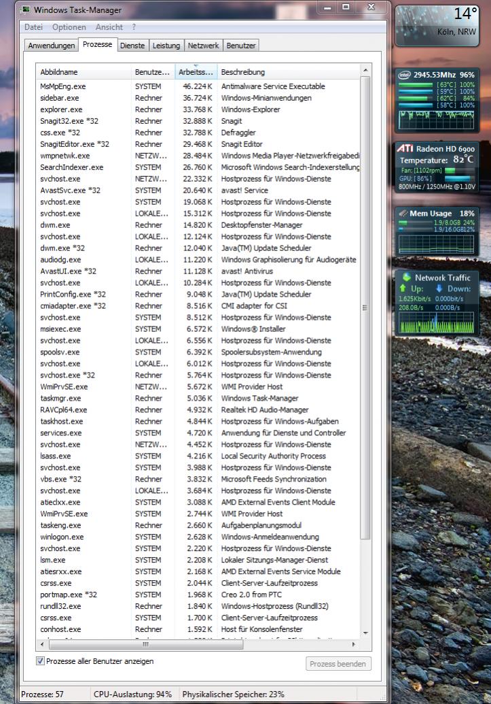Click the vertical scrollbar up arrow
This screenshot has width=491, height=704.
[365, 71]
